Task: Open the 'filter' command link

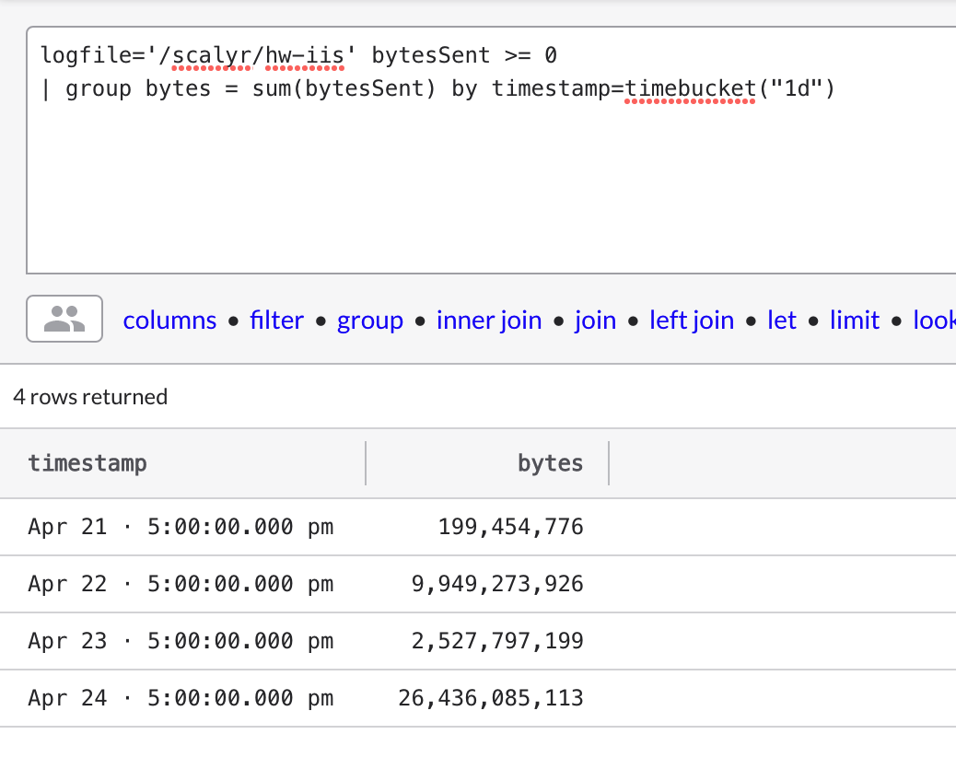Action: pos(277,321)
